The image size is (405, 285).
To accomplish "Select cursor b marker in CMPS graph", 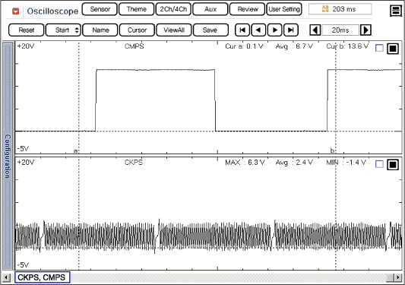I will [332, 150].
